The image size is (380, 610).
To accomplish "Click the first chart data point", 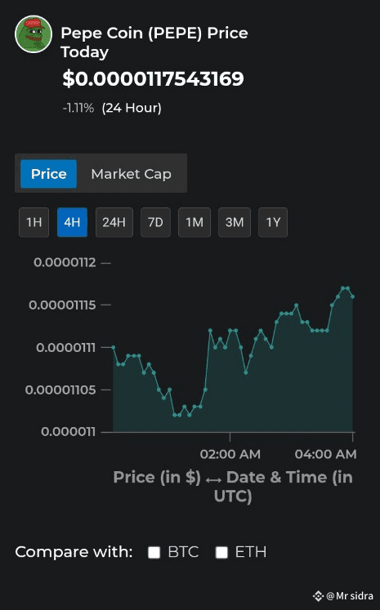I will coord(114,347).
